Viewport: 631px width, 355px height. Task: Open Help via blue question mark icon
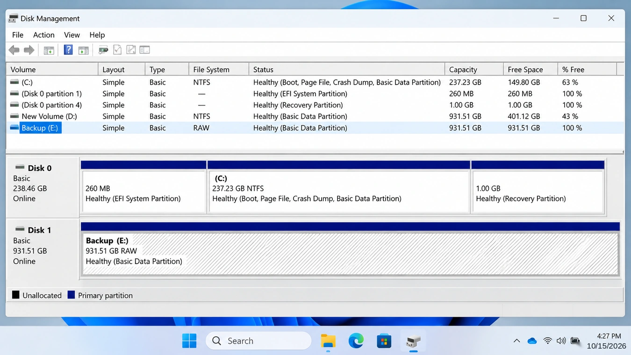68,50
